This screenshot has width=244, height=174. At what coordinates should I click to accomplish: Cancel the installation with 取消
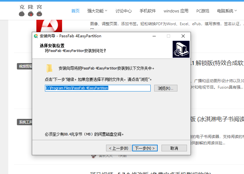coord(174,148)
